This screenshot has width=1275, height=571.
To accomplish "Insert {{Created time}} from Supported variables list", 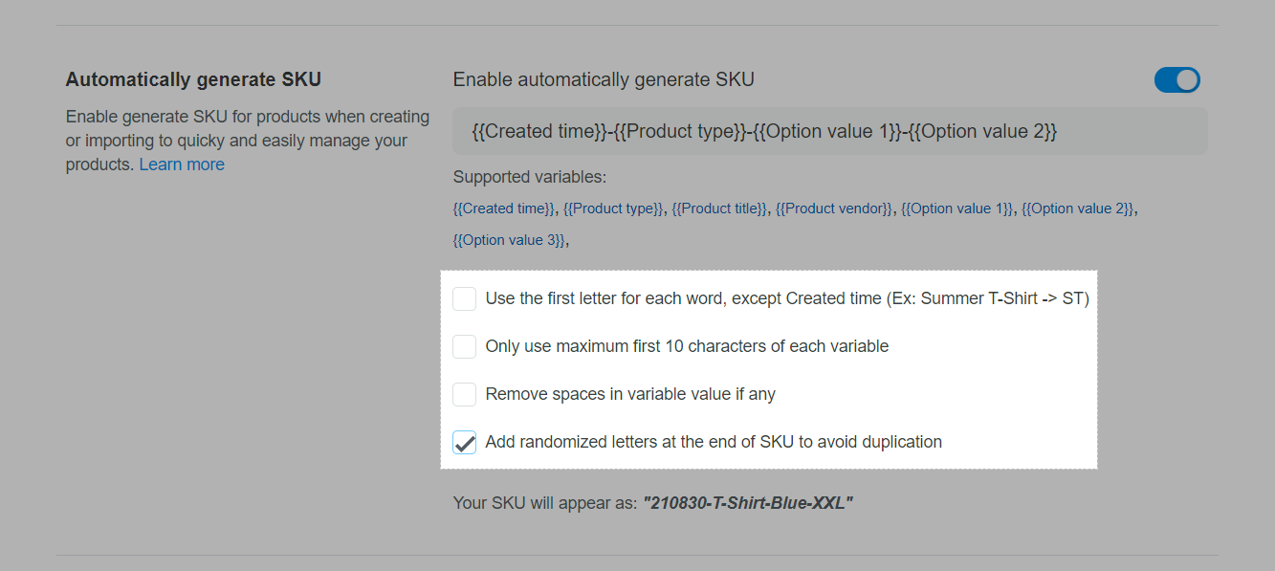I will 504,209.
